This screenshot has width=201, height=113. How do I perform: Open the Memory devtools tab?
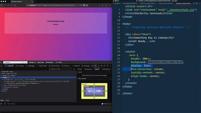point(66,66)
